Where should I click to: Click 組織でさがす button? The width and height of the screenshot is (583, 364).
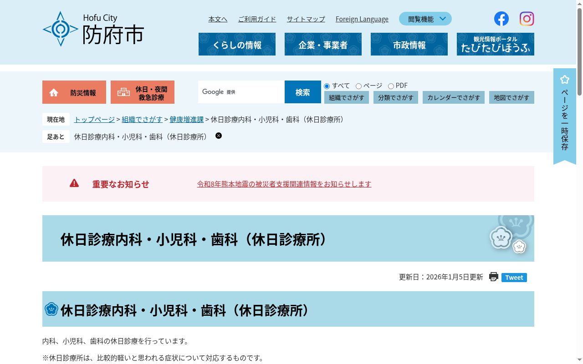(x=347, y=97)
